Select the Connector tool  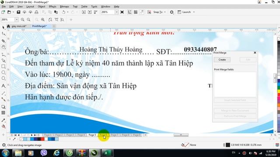[3, 99]
